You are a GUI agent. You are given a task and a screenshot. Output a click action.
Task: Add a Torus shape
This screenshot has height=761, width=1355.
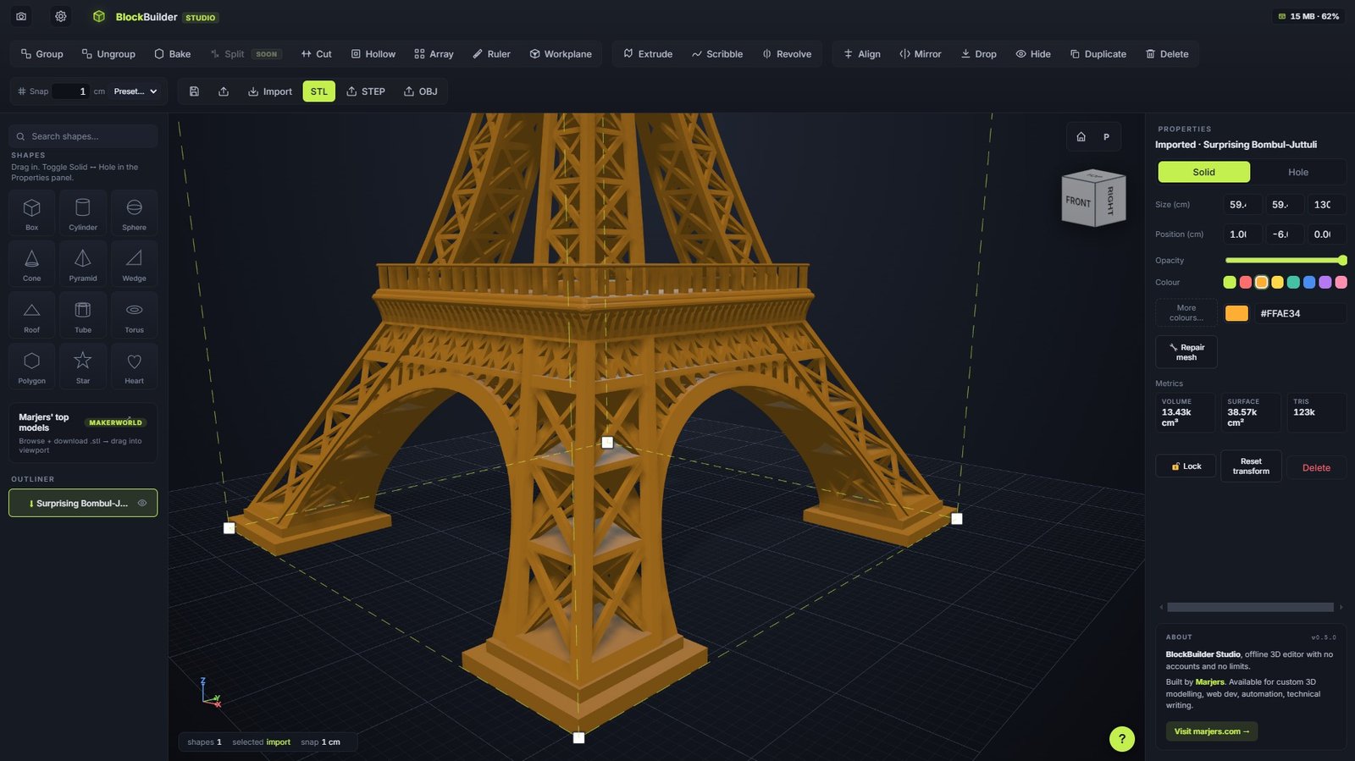coord(134,315)
